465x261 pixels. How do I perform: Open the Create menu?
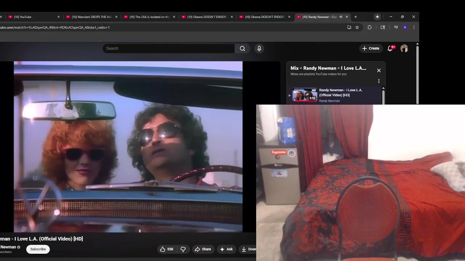point(371,48)
